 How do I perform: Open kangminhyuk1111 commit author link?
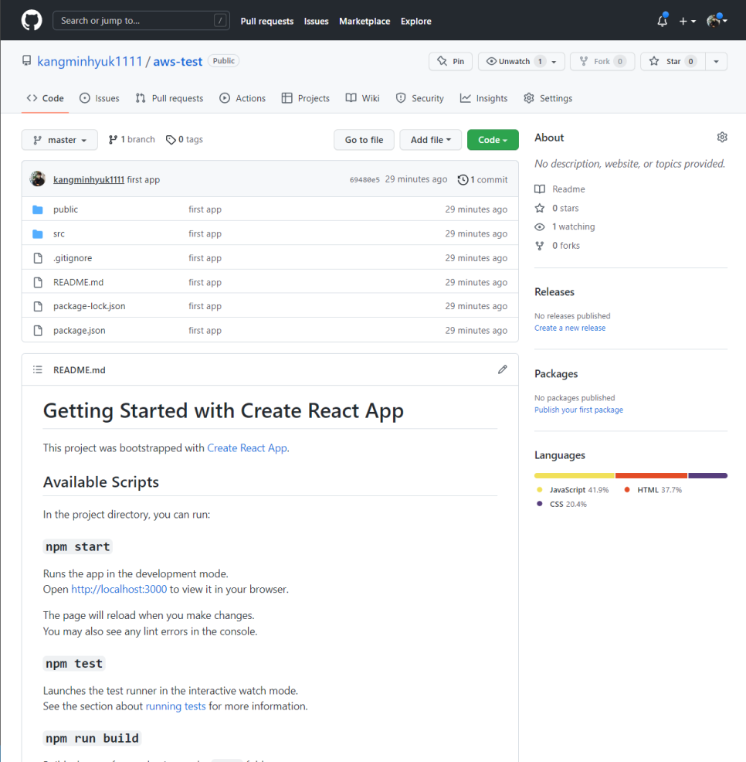[88, 179]
